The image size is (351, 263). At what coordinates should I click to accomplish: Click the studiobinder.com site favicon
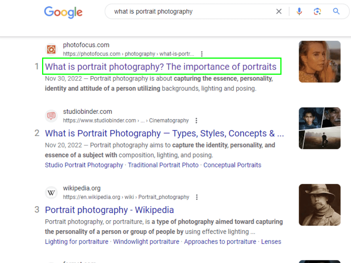(51, 116)
